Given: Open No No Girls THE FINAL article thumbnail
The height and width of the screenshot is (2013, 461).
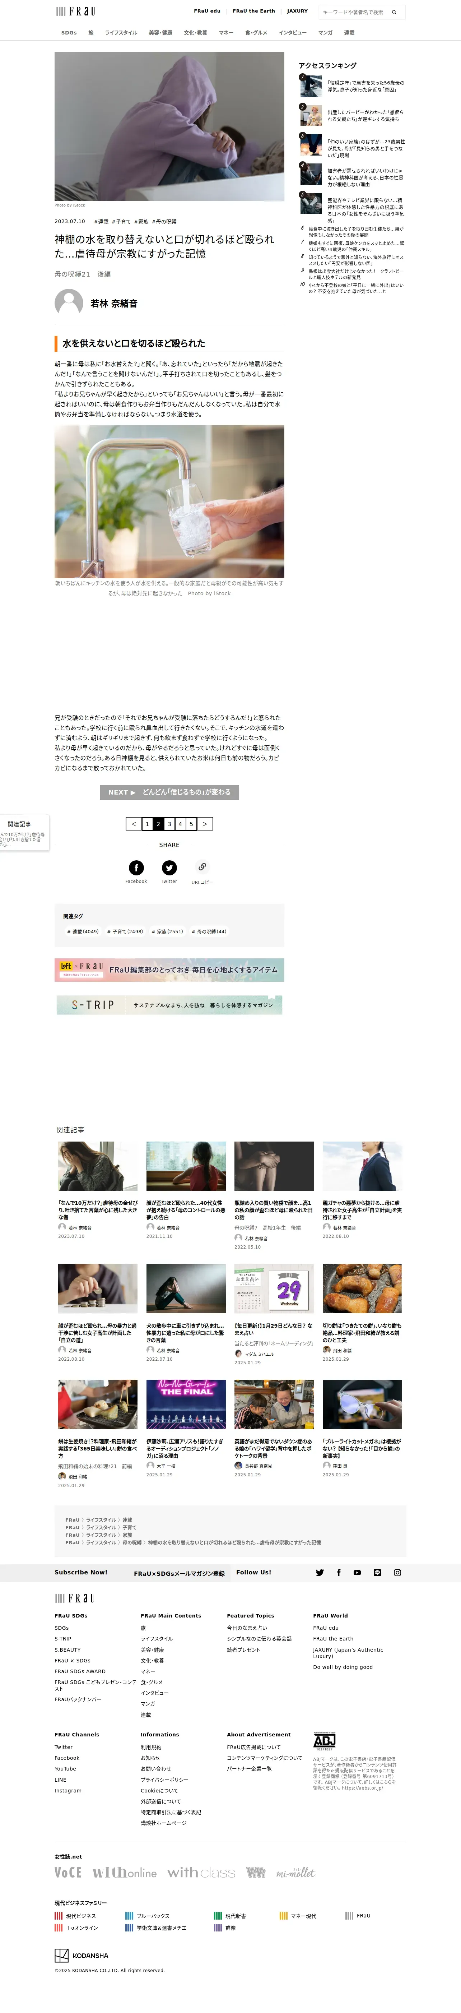Looking at the screenshot, I should coord(186,1404).
